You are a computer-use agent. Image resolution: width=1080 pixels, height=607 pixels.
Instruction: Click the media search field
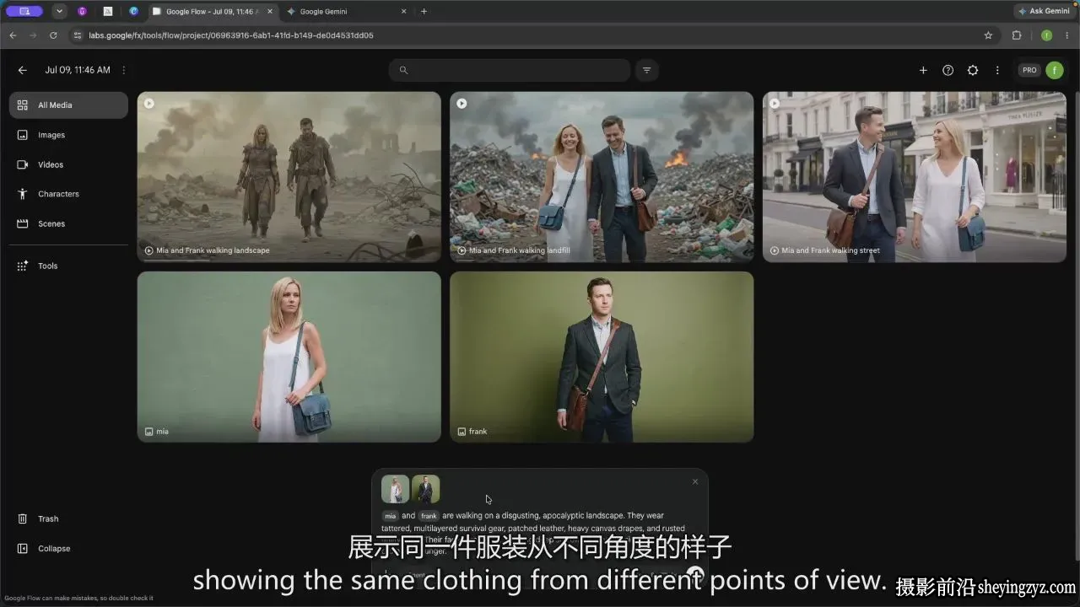tap(510, 70)
